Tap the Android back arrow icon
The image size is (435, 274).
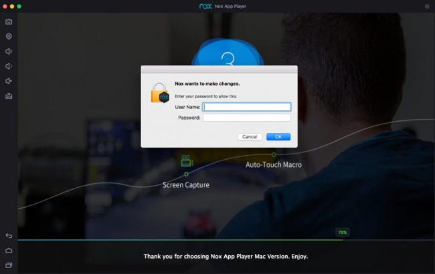(x=9, y=235)
